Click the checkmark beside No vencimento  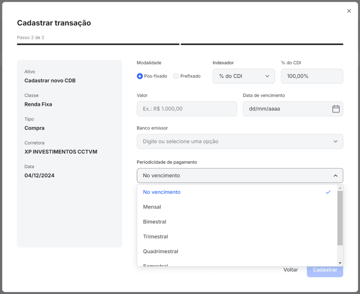328,192
